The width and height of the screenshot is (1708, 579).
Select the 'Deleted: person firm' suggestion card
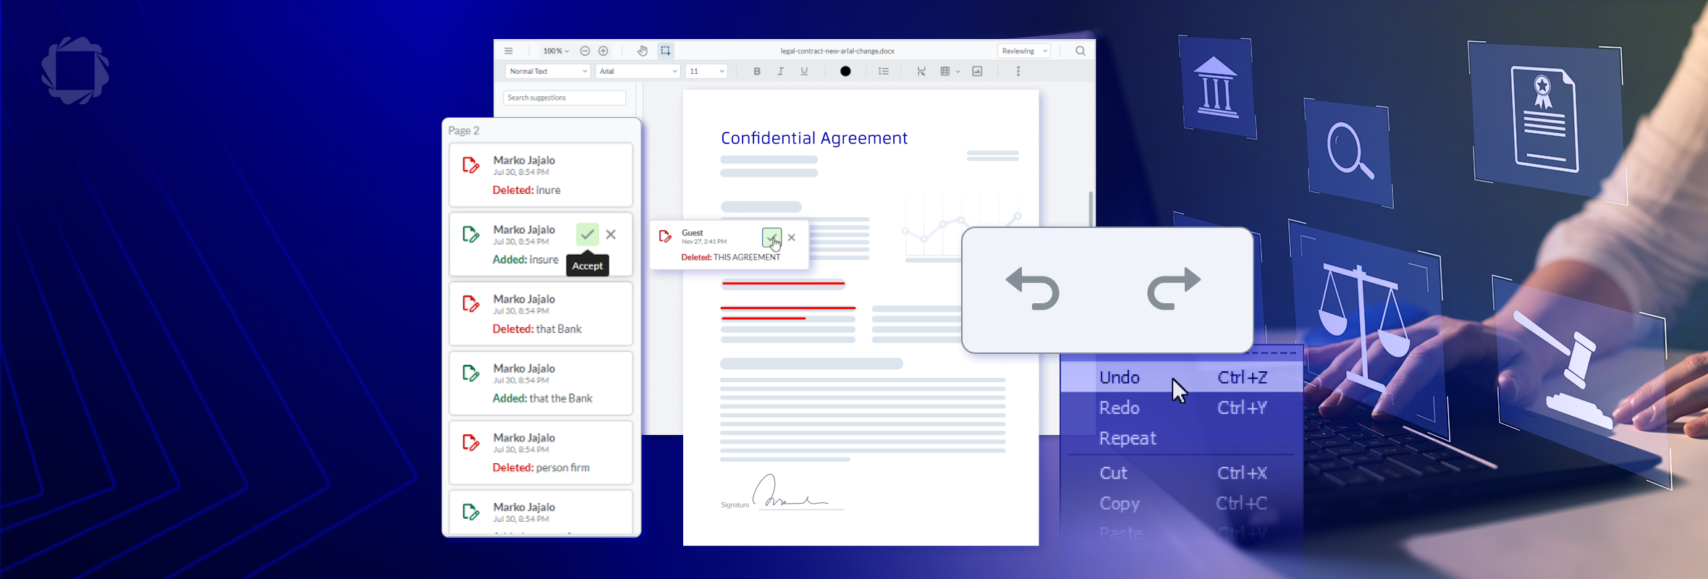pos(541,453)
